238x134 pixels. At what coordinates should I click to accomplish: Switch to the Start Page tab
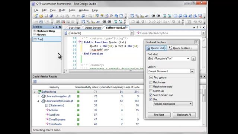[74, 28]
